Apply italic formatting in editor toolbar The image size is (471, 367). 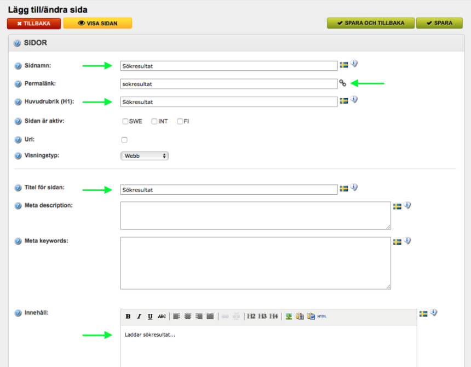(139, 317)
